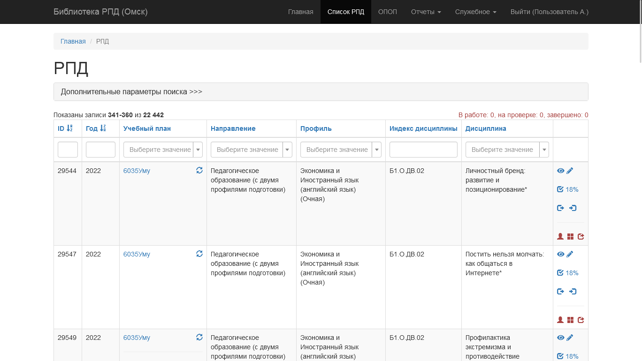Open Профиль filter dropdown

coord(341,150)
